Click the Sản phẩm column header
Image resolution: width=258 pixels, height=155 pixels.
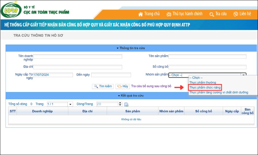click(x=133, y=111)
